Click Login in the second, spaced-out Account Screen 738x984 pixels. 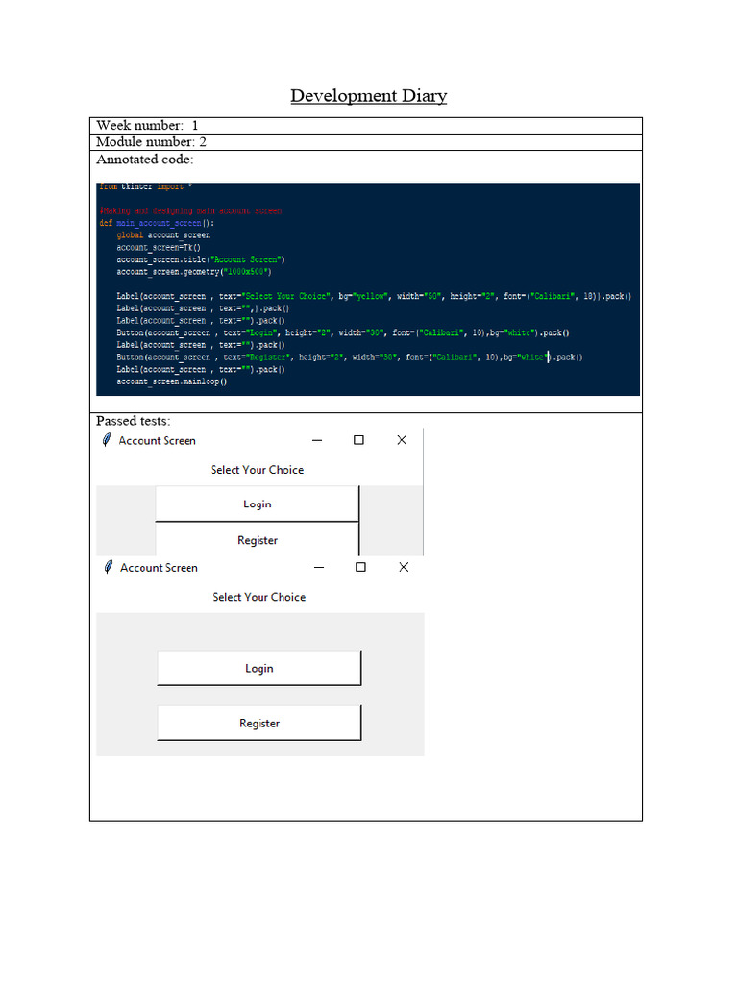click(259, 669)
